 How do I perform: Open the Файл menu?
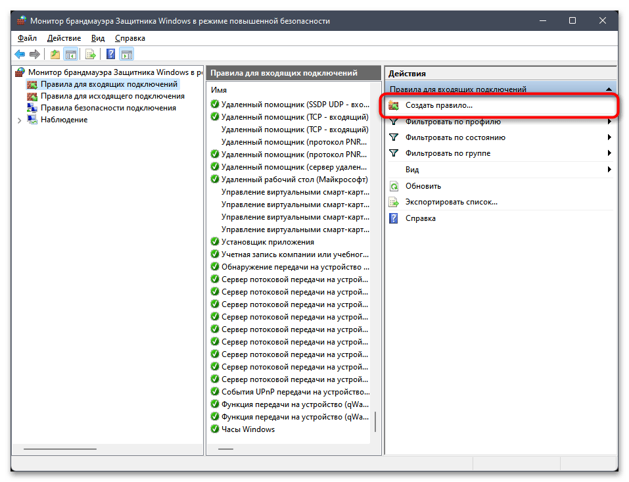point(27,38)
